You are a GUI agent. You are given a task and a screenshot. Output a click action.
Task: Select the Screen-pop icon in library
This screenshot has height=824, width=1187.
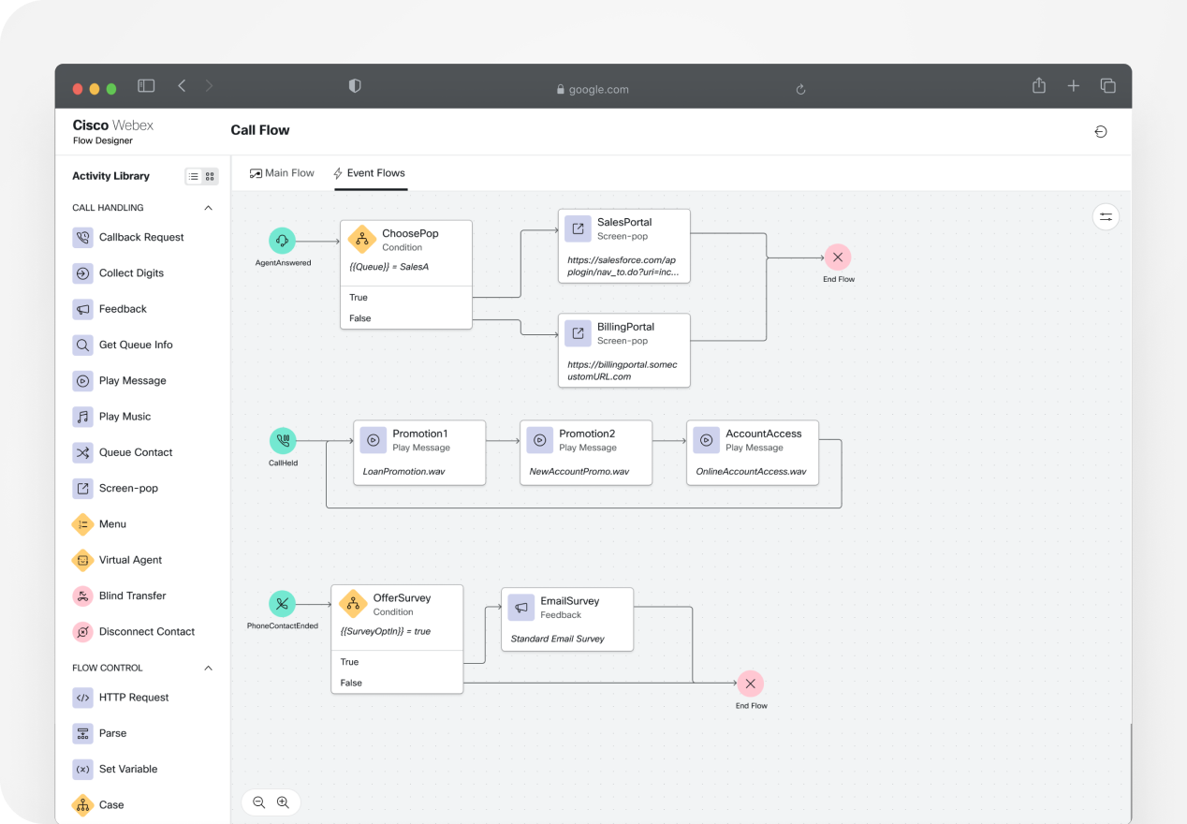tap(82, 488)
